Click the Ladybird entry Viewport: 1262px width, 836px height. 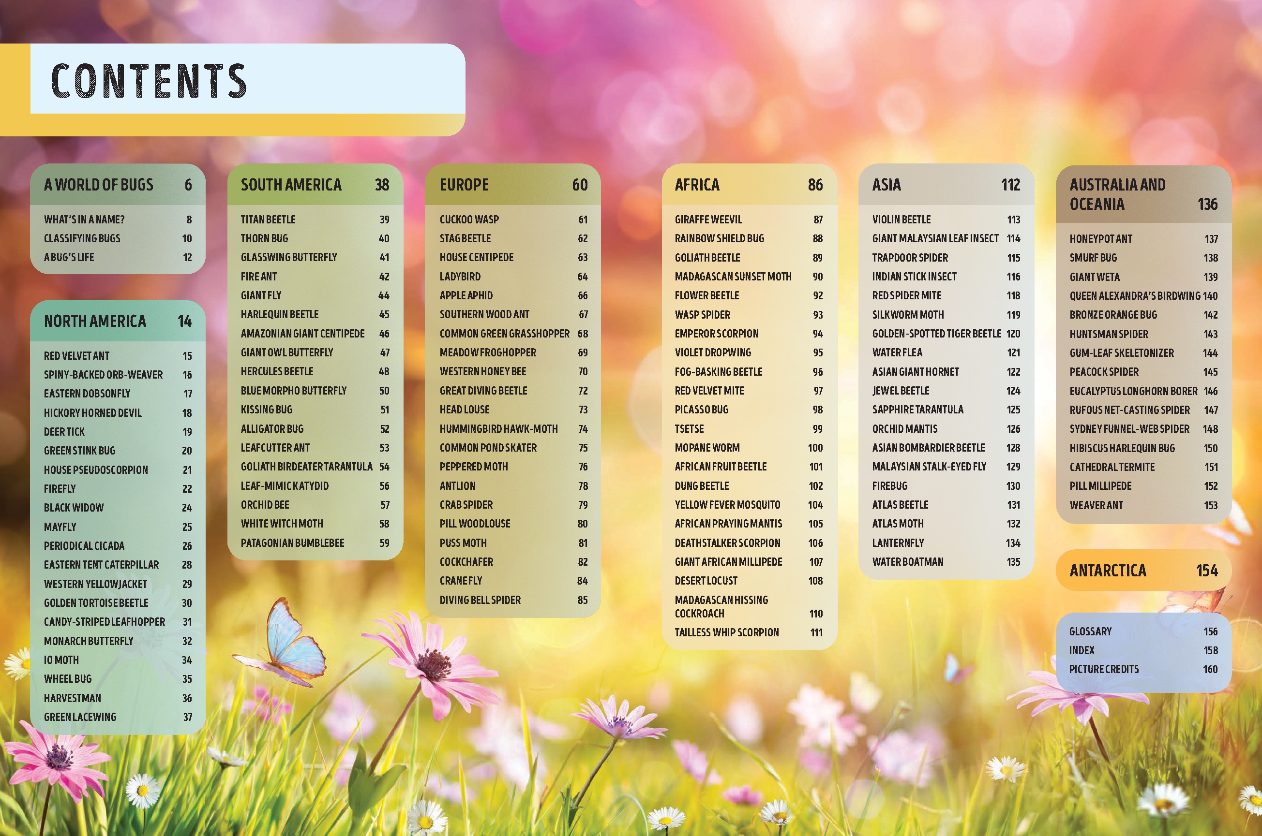[460, 276]
